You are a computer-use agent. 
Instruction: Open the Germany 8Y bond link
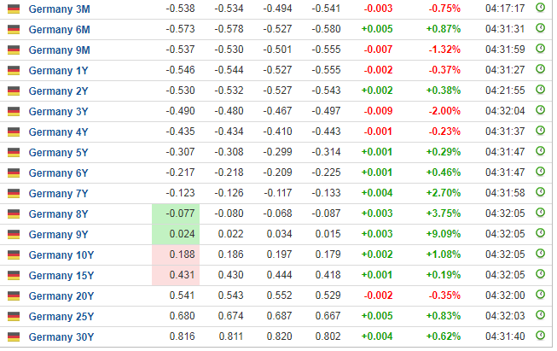click(x=58, y=214)
